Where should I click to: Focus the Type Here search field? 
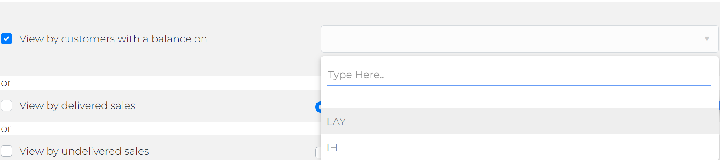(x=519, y=75)
